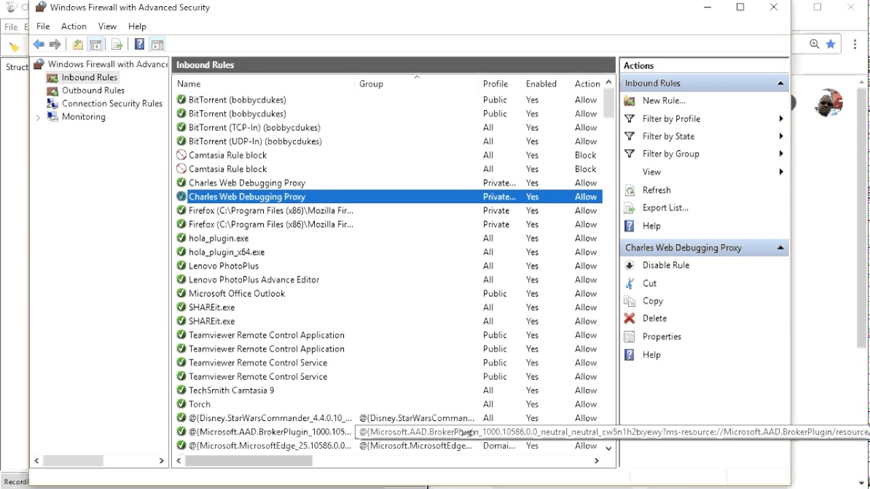Click Help icon under Charles Web Debugging Proxy
Viewport: 870px width, 489px height.
tap(629, 355)
